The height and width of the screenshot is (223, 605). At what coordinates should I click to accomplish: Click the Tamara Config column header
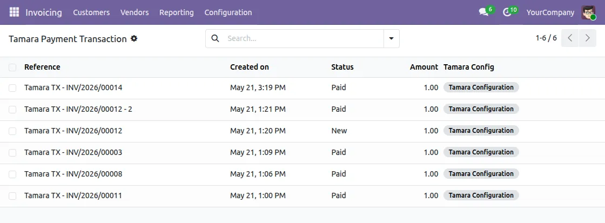tap(468, 67)
